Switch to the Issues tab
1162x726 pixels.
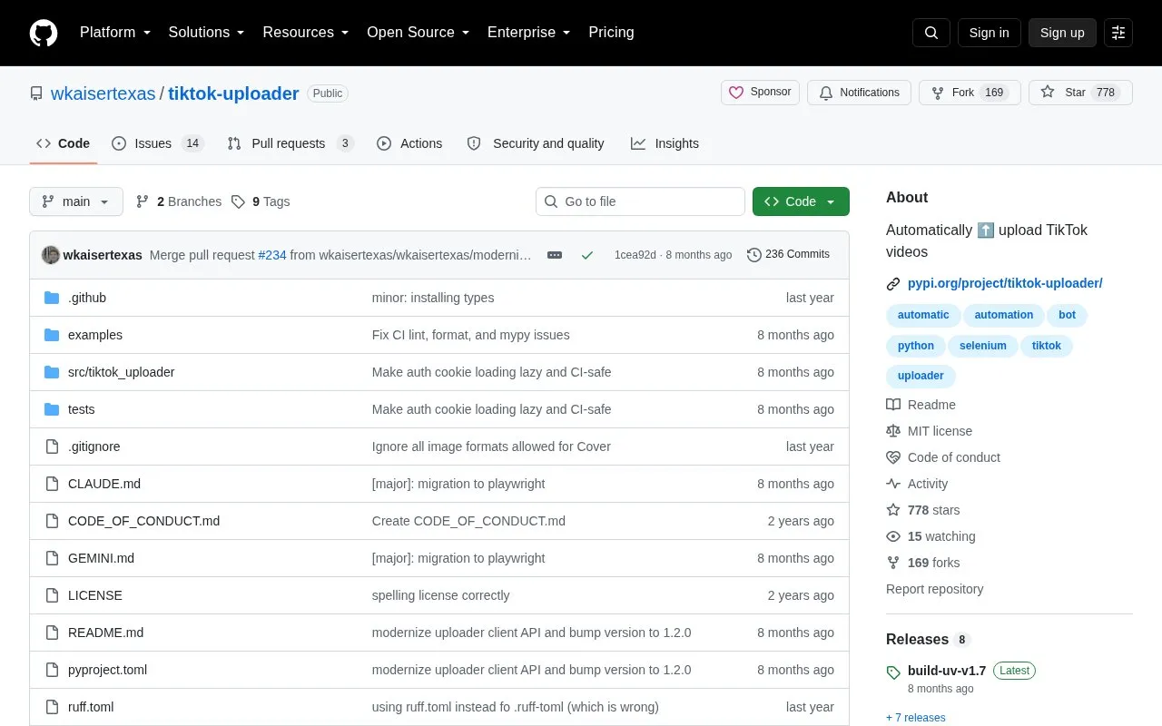[x=158, y=143]
